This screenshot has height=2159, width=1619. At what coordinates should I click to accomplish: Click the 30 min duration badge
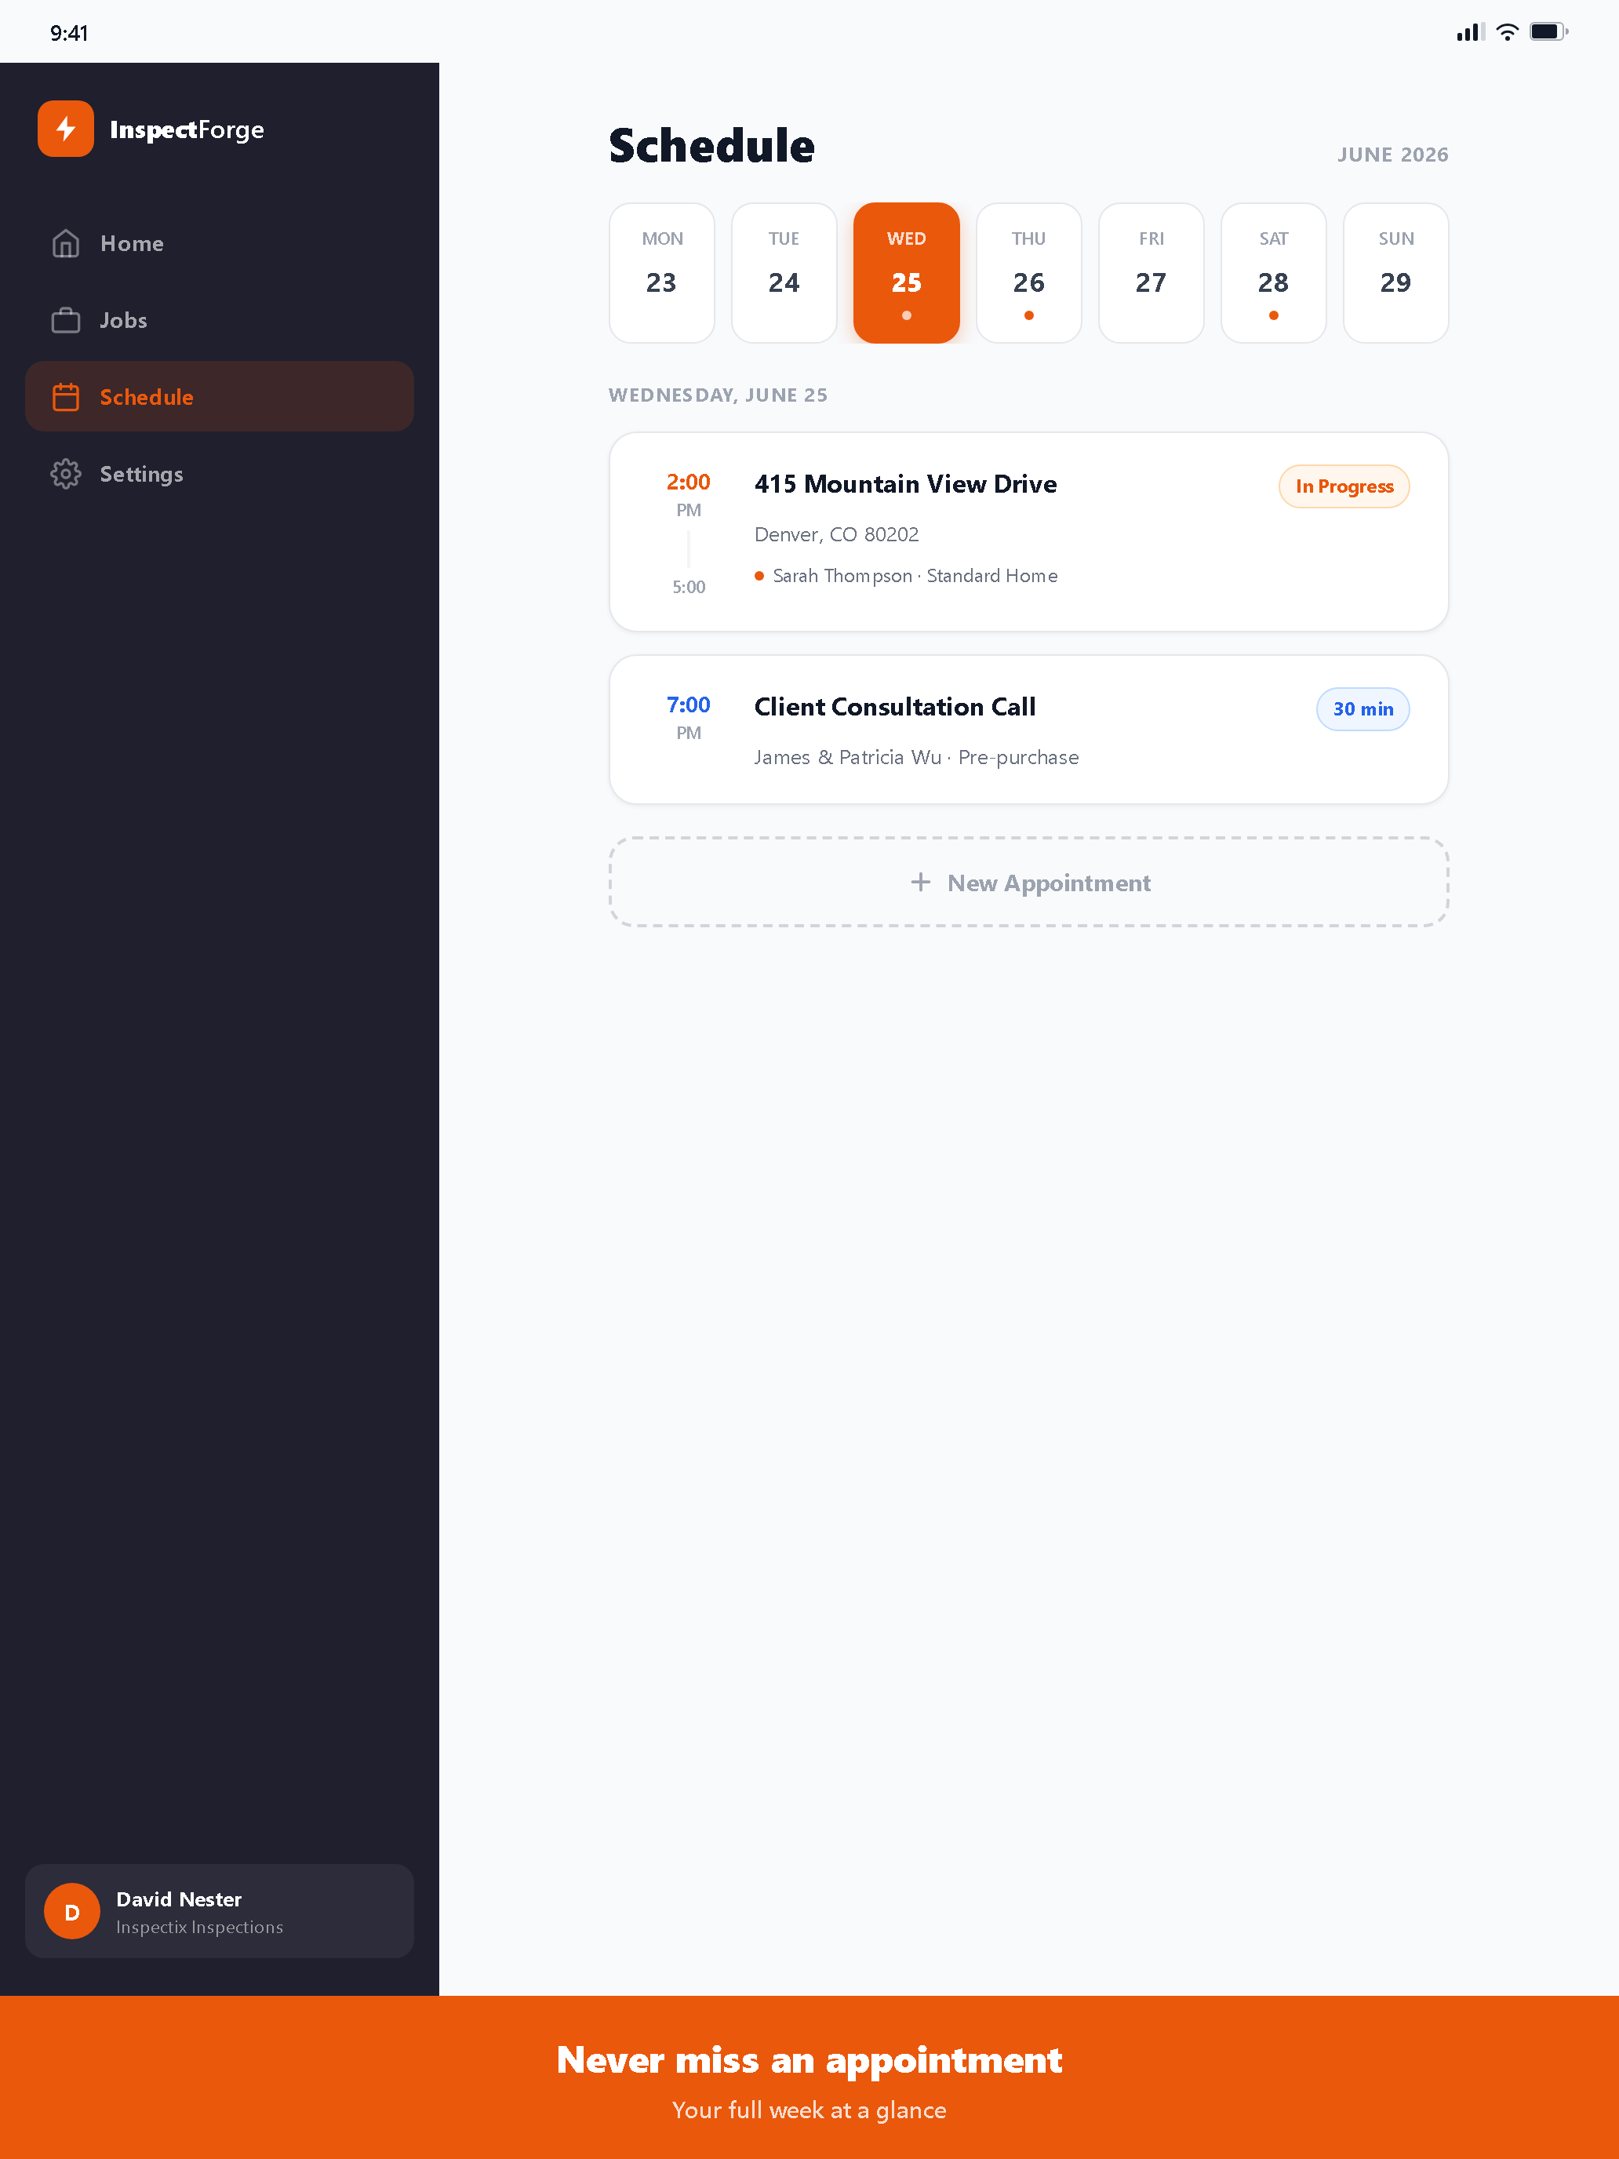(1363, 709)
